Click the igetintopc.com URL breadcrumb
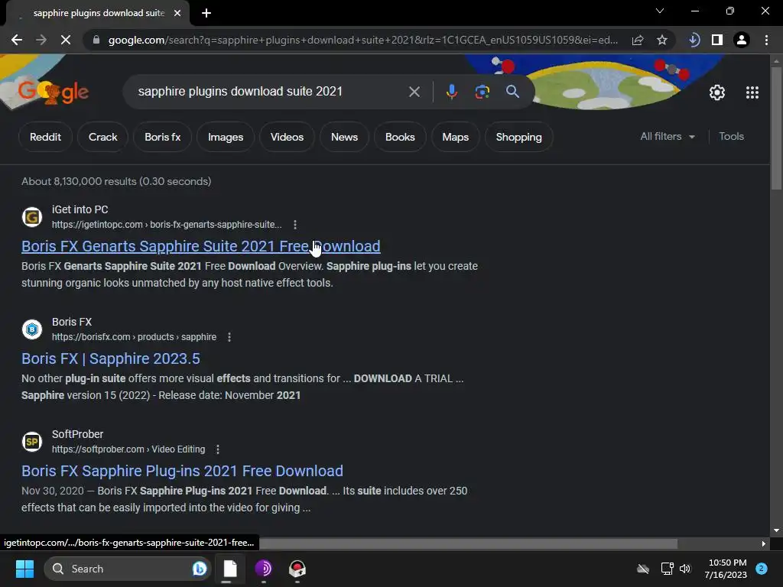This screenshot has width=783, height=587. coord(167,225)
